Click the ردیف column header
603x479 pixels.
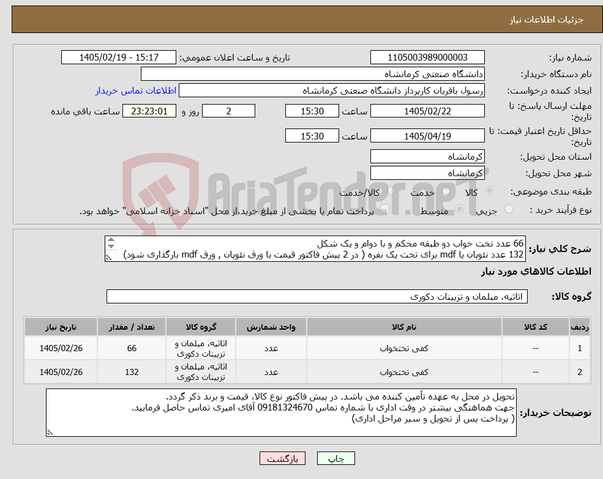click(x=580, y=327)
